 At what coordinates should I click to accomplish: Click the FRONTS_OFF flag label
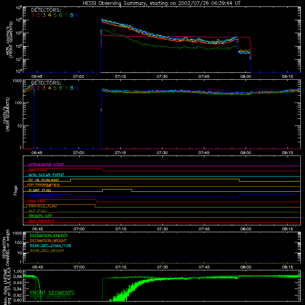pos(40,216)
